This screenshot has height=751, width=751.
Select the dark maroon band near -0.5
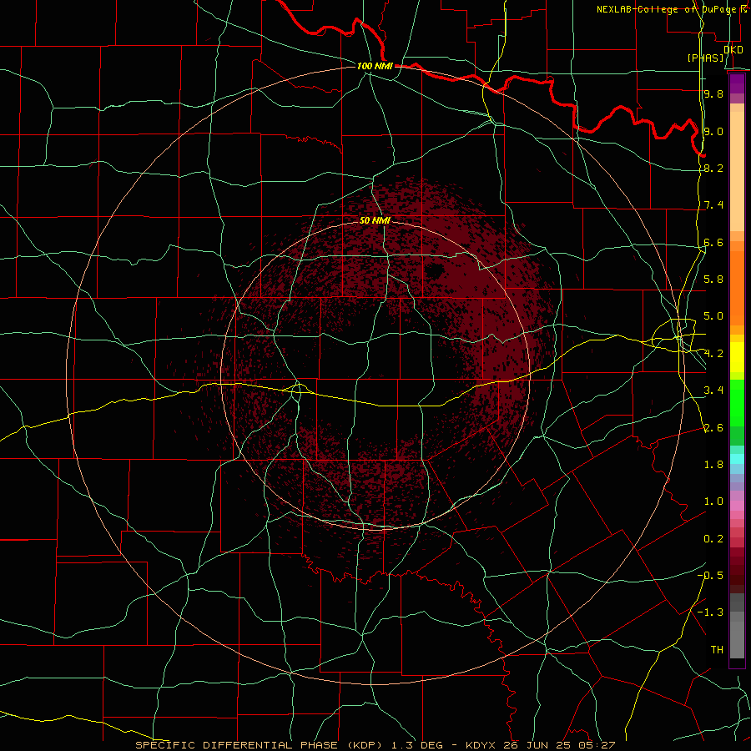pyautogui.click(x=737, y=580)
